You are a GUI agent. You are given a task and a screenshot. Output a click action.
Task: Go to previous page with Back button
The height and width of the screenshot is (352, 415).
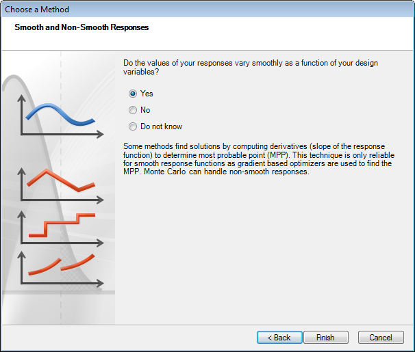tap(279, 338)
